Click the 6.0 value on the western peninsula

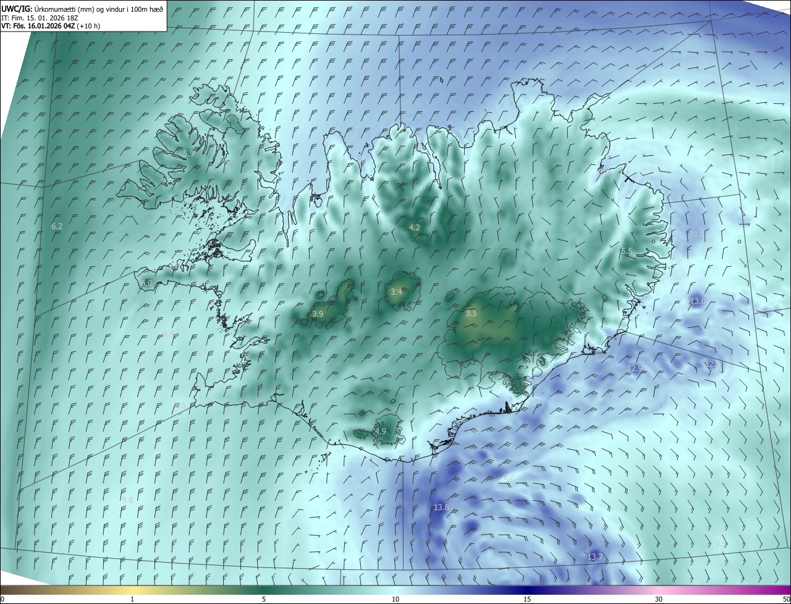pos(146,283)
